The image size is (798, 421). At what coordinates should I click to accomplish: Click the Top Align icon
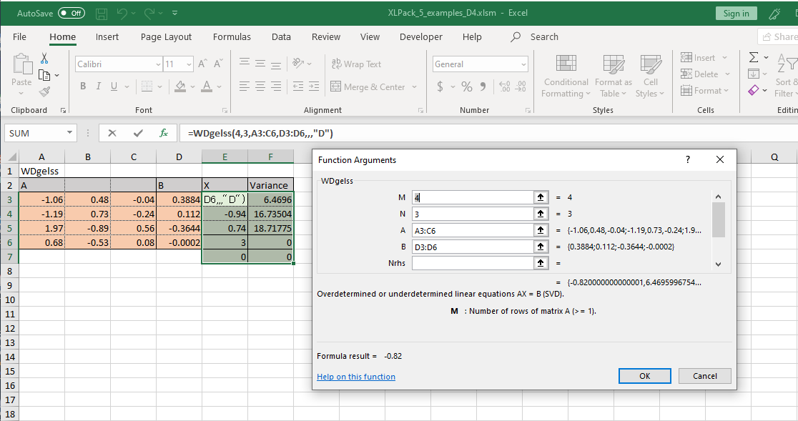pyautogui.click(x=245, y=64)
